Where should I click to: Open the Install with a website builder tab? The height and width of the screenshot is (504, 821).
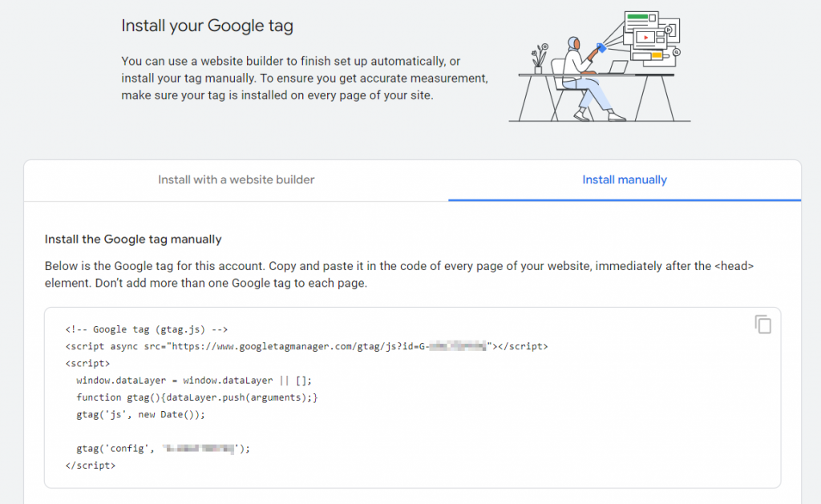pyautogui.click(x=237, y=180)
